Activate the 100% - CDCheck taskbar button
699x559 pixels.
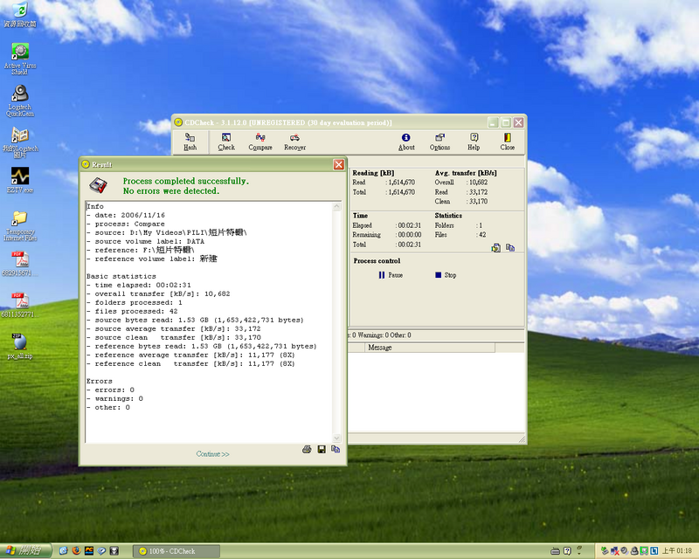coord(176,551)
